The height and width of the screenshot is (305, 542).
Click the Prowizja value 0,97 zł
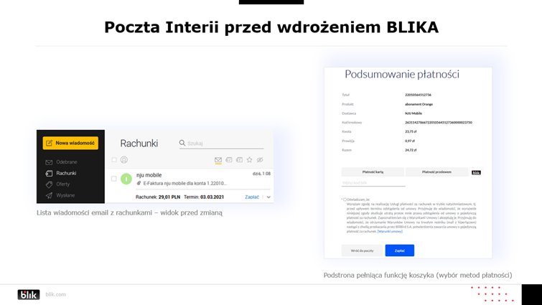point(410,141)
